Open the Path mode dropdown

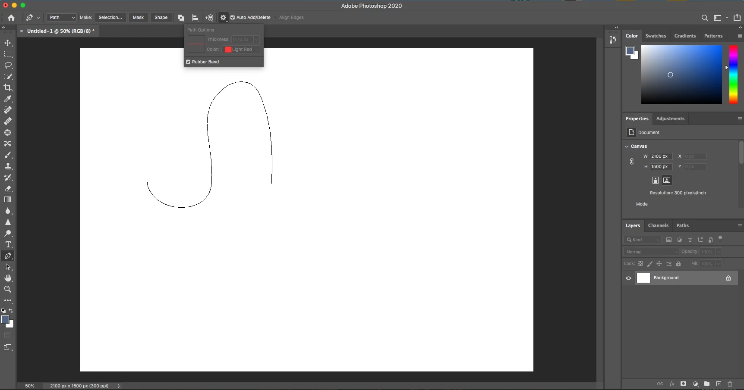click(62, 18)
